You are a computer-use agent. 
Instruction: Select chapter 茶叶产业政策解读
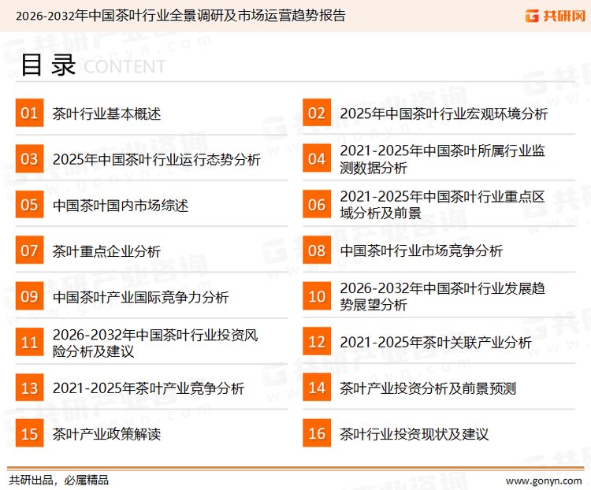click(x=106, y=434)
